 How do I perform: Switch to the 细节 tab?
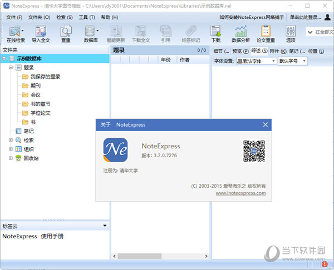pos(222,51)
